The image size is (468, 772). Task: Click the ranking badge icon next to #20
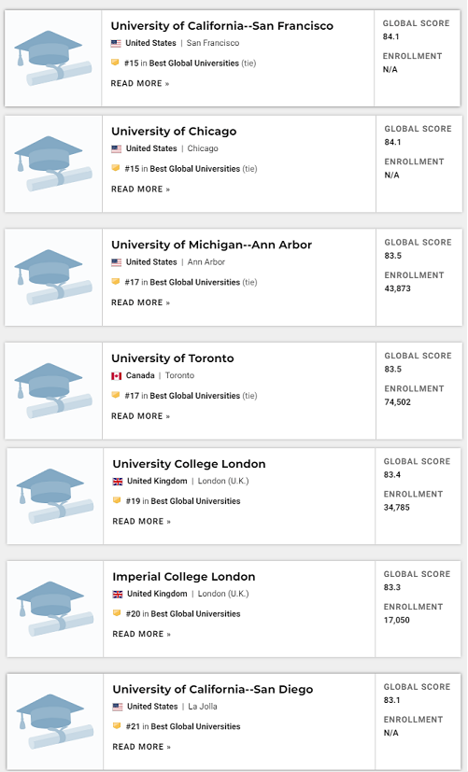(x=117, y=613)
